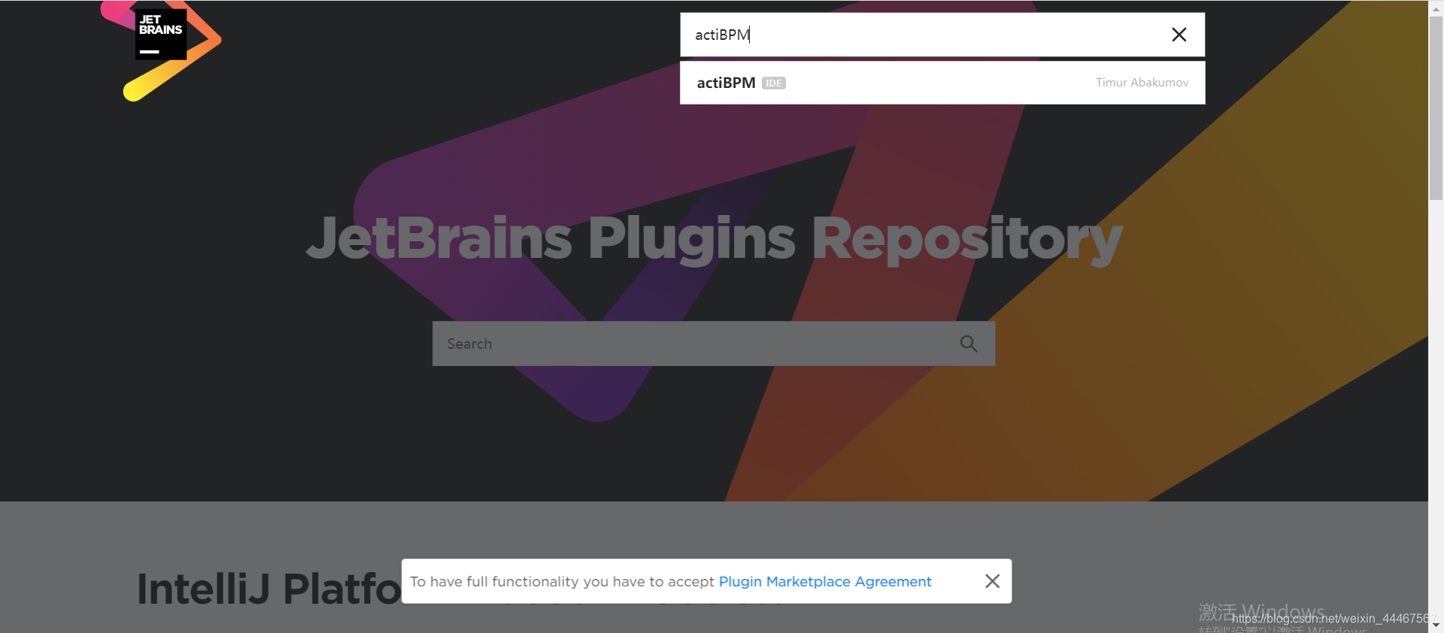Click the JetBrains Plugins Repository heading

tap(714, 239)
